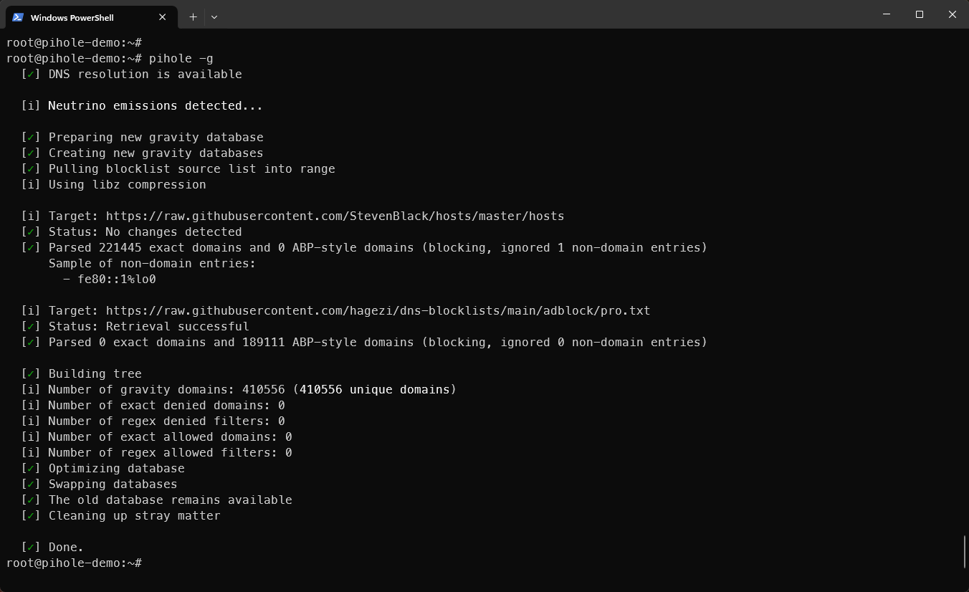Click the 'fe80::1%lo0' sample entry
The width and height of the screenshot is (969, 592).
[x=117, y=279]
